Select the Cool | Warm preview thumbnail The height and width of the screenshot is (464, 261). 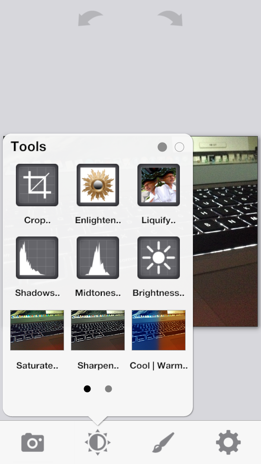click(x=159, y=330)
